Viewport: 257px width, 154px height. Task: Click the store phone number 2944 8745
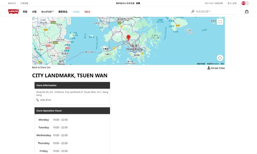tap(45, 100)
